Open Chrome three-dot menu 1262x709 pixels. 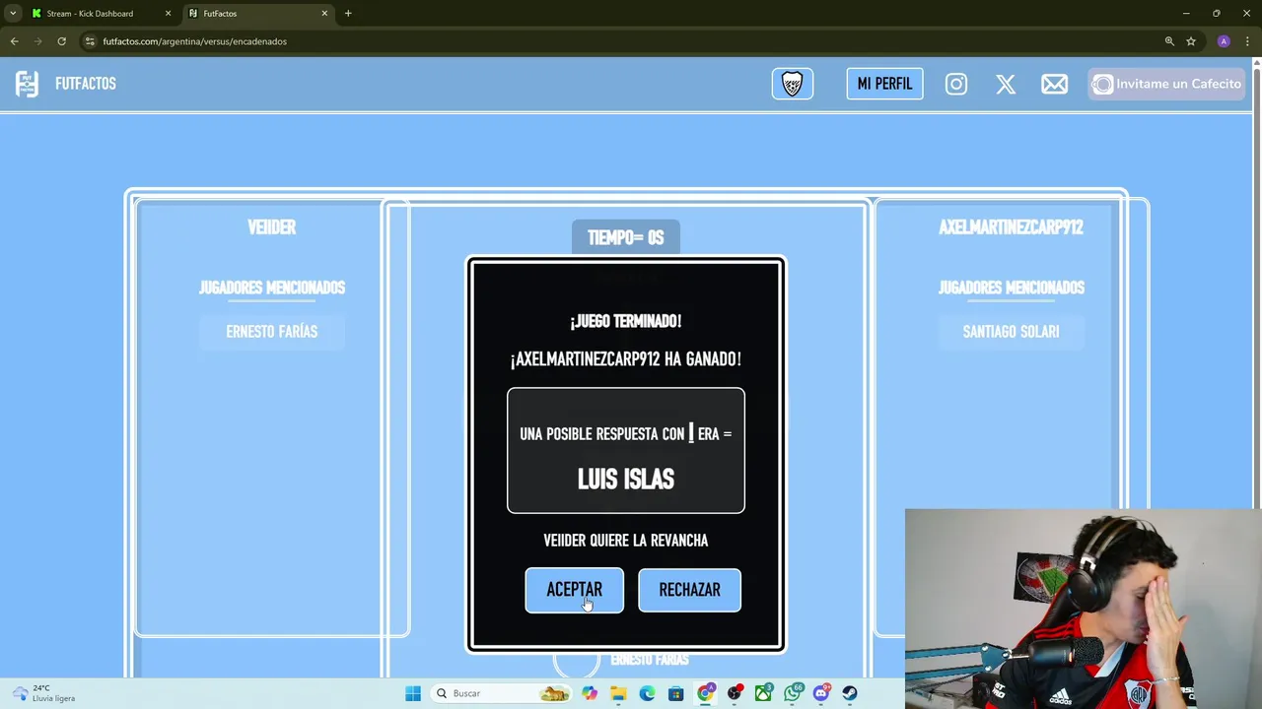click(1247, 41)
